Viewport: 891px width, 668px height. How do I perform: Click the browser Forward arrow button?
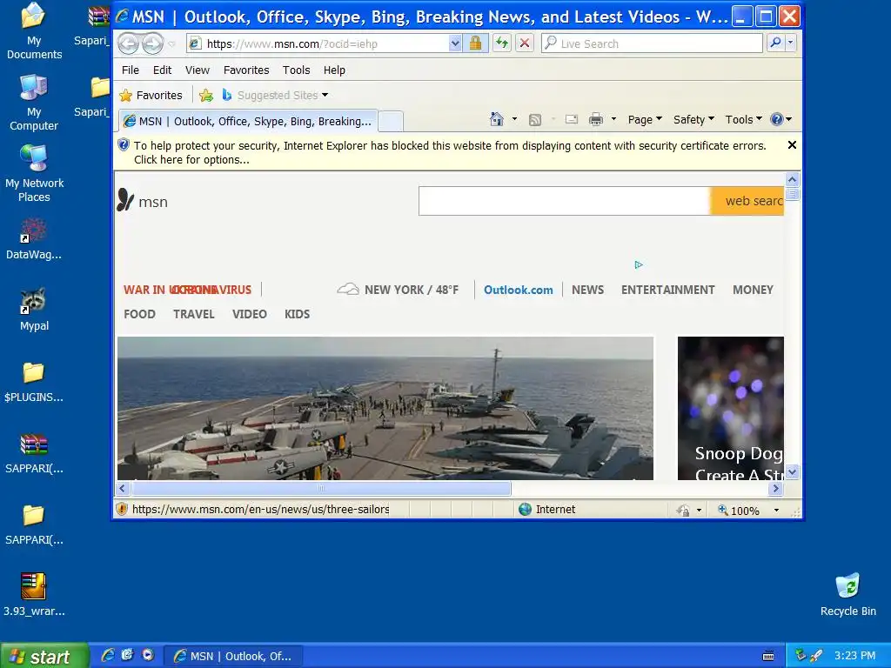pos(152,43)
